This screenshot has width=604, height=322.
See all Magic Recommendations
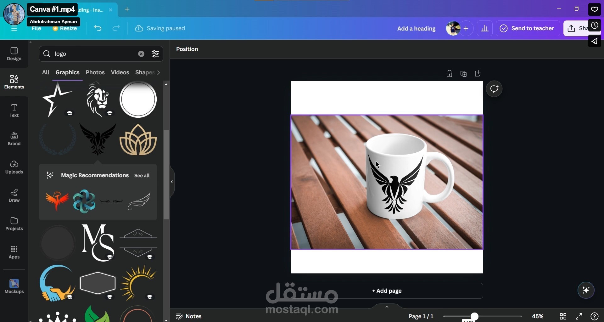(142, 176)
